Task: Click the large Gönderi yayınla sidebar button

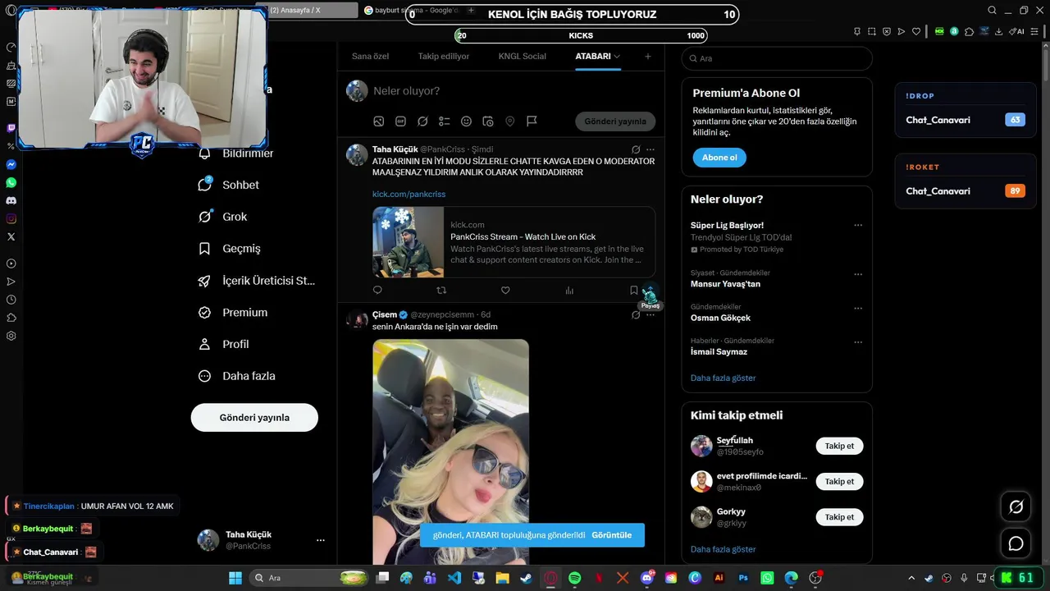Action: coord(254,417)
